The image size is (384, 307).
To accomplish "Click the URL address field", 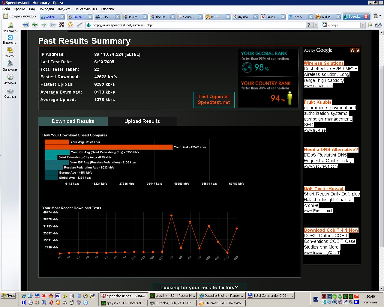I will (198, 25).
